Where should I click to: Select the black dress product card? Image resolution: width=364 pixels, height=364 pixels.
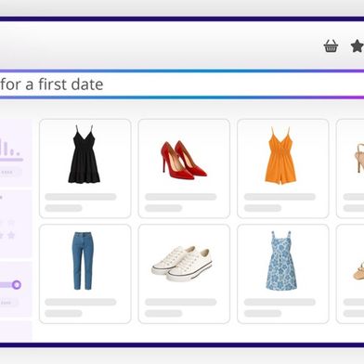pos(85,169)
